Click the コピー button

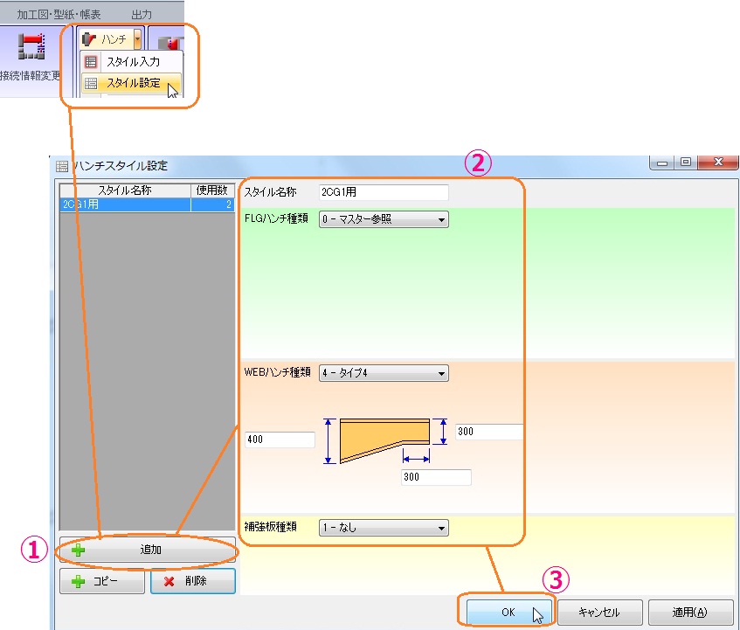[102, 581]
